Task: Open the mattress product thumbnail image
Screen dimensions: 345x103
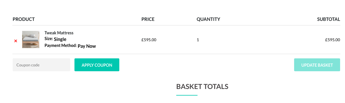Action: tap(31, 39)
